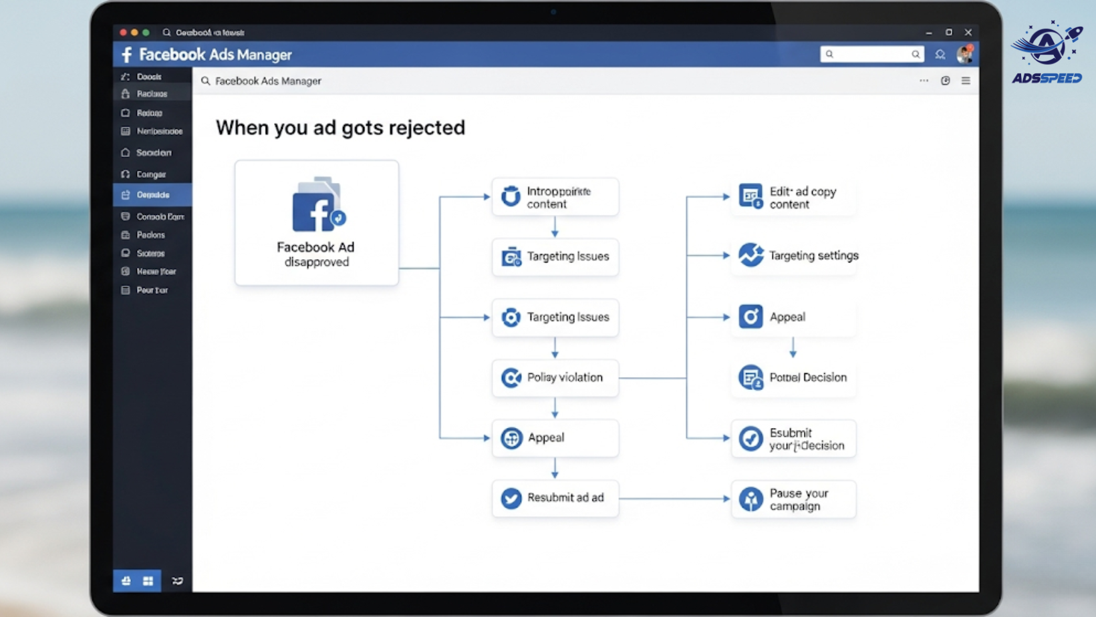Click the Potbel Decision node
The width and height of the screenshot is (1096, 617).
pos(793,378)
